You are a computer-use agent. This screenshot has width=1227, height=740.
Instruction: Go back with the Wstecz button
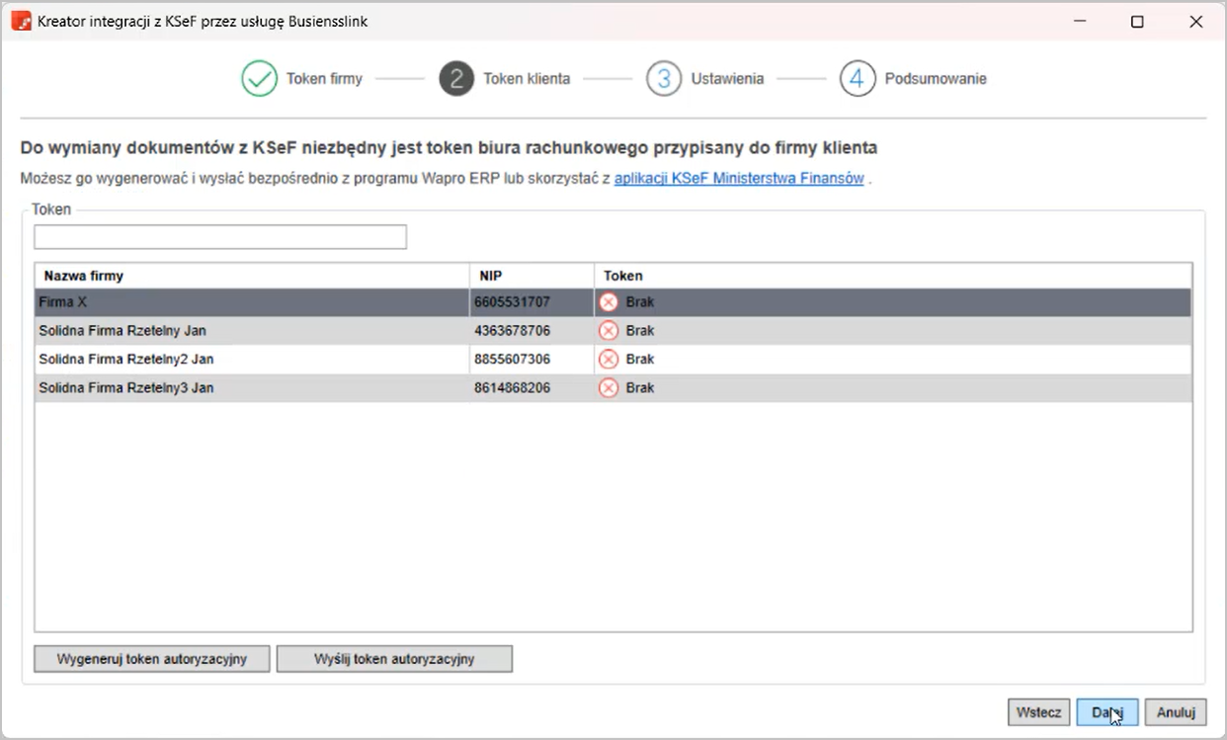coord(1038,712)
